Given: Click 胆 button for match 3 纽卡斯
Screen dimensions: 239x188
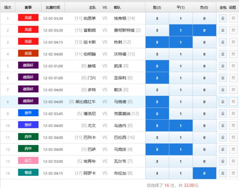Looking at the screenshot, I should (233, 42).
